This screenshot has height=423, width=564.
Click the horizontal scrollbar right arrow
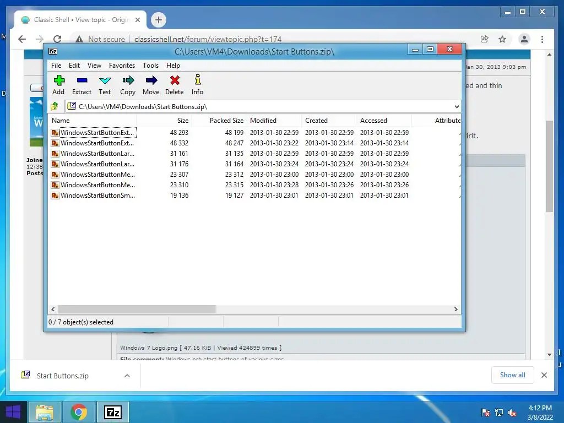(455, 310)
